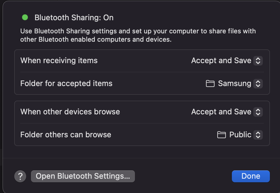Click the Folder others can browse label
280x193 pixels.
tap(66, 135)
